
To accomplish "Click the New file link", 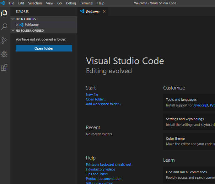I will pos(92,95).
